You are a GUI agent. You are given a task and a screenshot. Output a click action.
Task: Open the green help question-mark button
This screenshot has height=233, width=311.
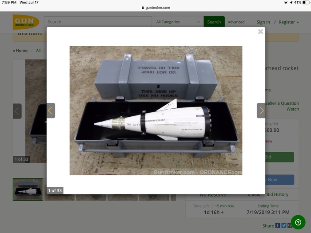click(x=298, y=222)
